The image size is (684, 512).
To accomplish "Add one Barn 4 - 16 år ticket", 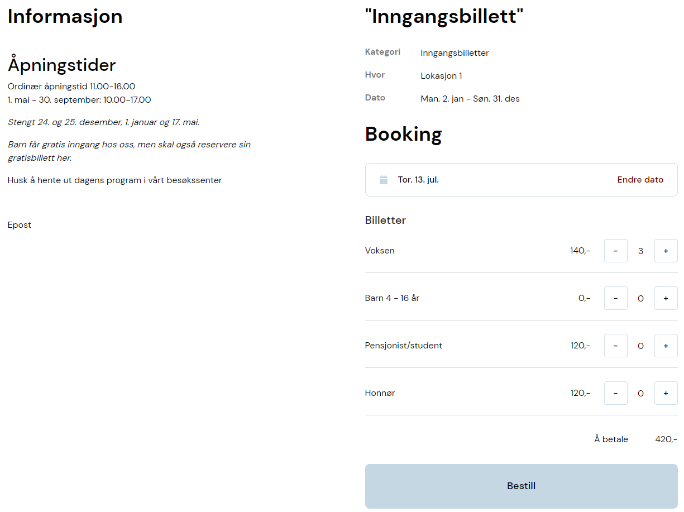I will [666, 298].
